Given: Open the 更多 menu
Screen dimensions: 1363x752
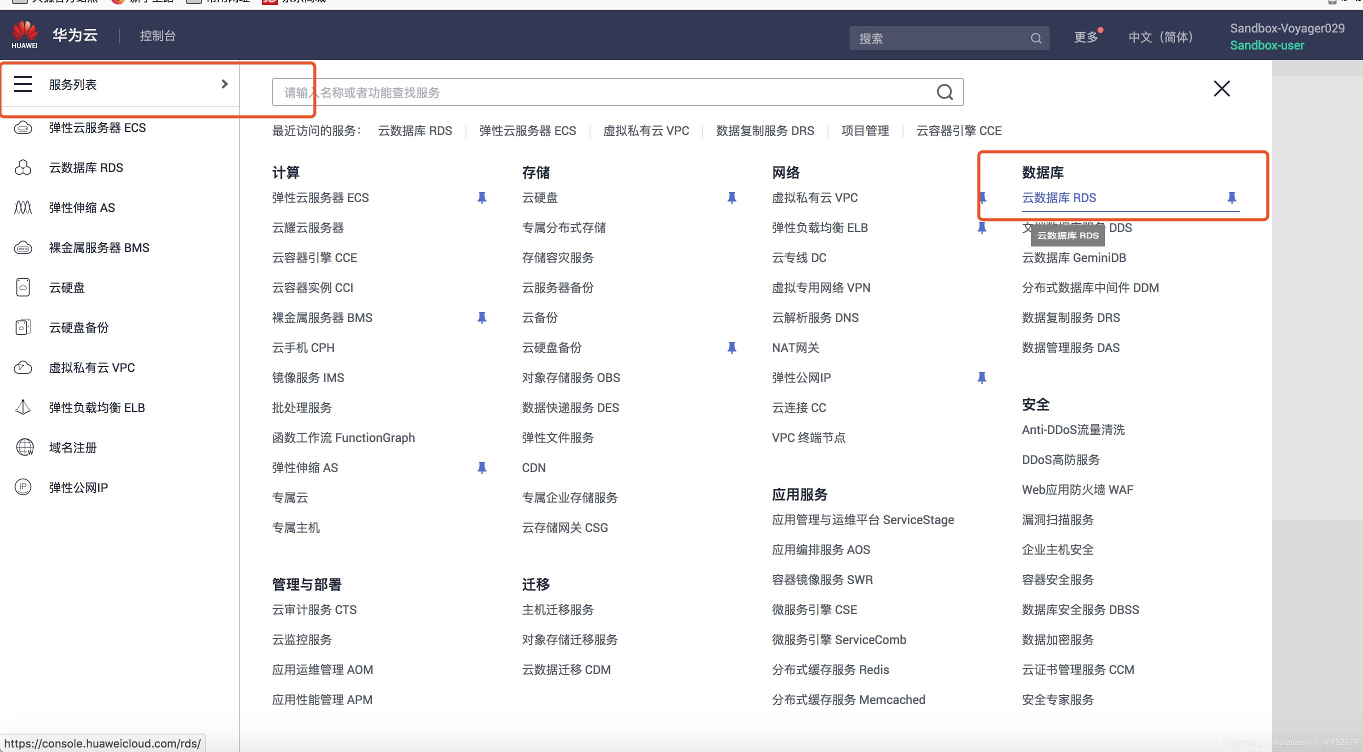Looking at the screenshot, I should coord(1087,37).
